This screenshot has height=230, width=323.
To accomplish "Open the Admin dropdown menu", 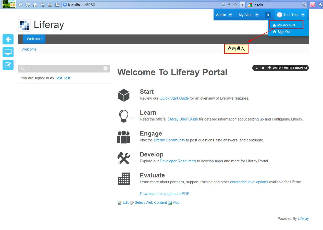I will click(224, 15).
